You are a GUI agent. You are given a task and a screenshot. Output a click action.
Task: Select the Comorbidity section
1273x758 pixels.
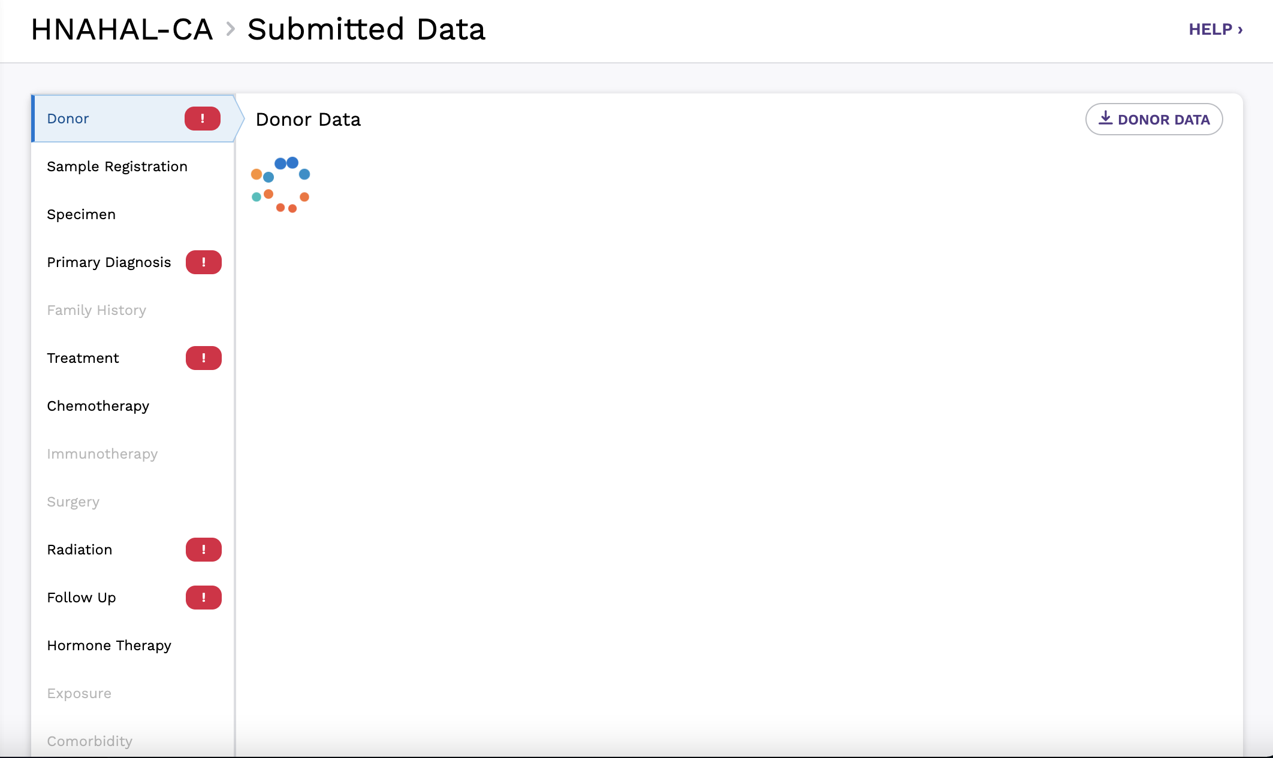(x=89, y=741)
